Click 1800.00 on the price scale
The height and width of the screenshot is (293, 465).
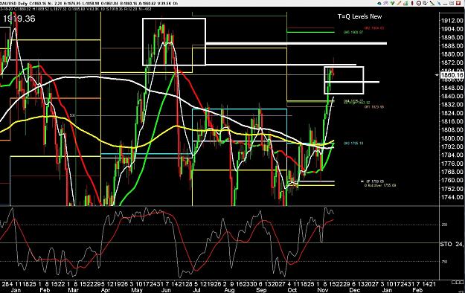[x=452, y=138]
